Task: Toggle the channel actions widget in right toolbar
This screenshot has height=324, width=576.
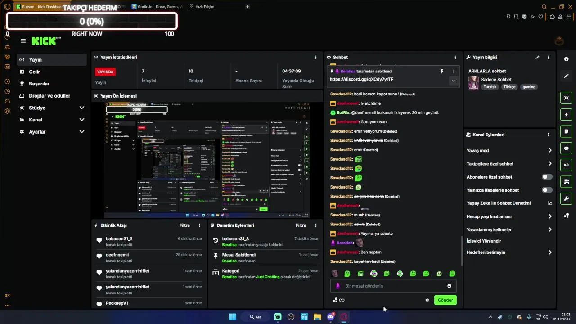Action: (x=566, y=182)
